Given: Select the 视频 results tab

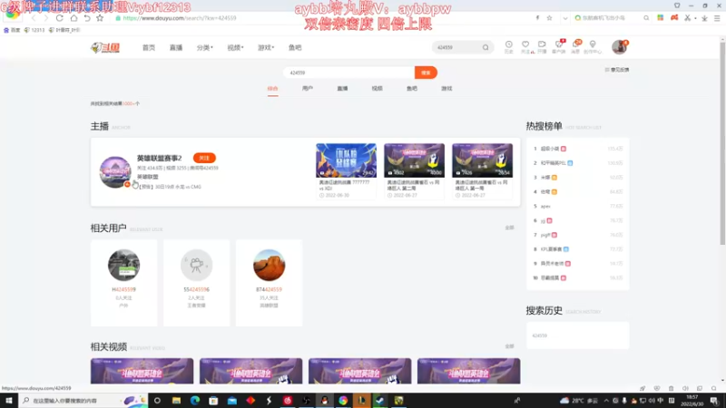Looking at the screenshot, I should (x=377, y=88).
